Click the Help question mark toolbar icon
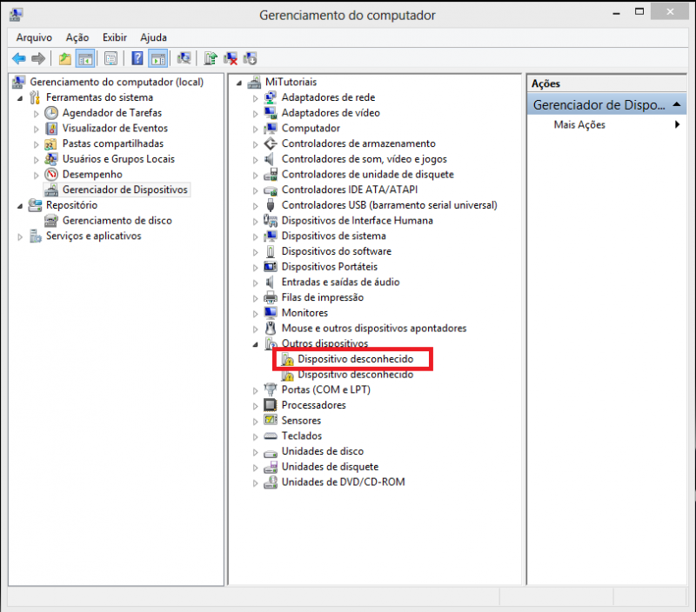The height and width of the screenshot is (612, 696). [137, 59]
